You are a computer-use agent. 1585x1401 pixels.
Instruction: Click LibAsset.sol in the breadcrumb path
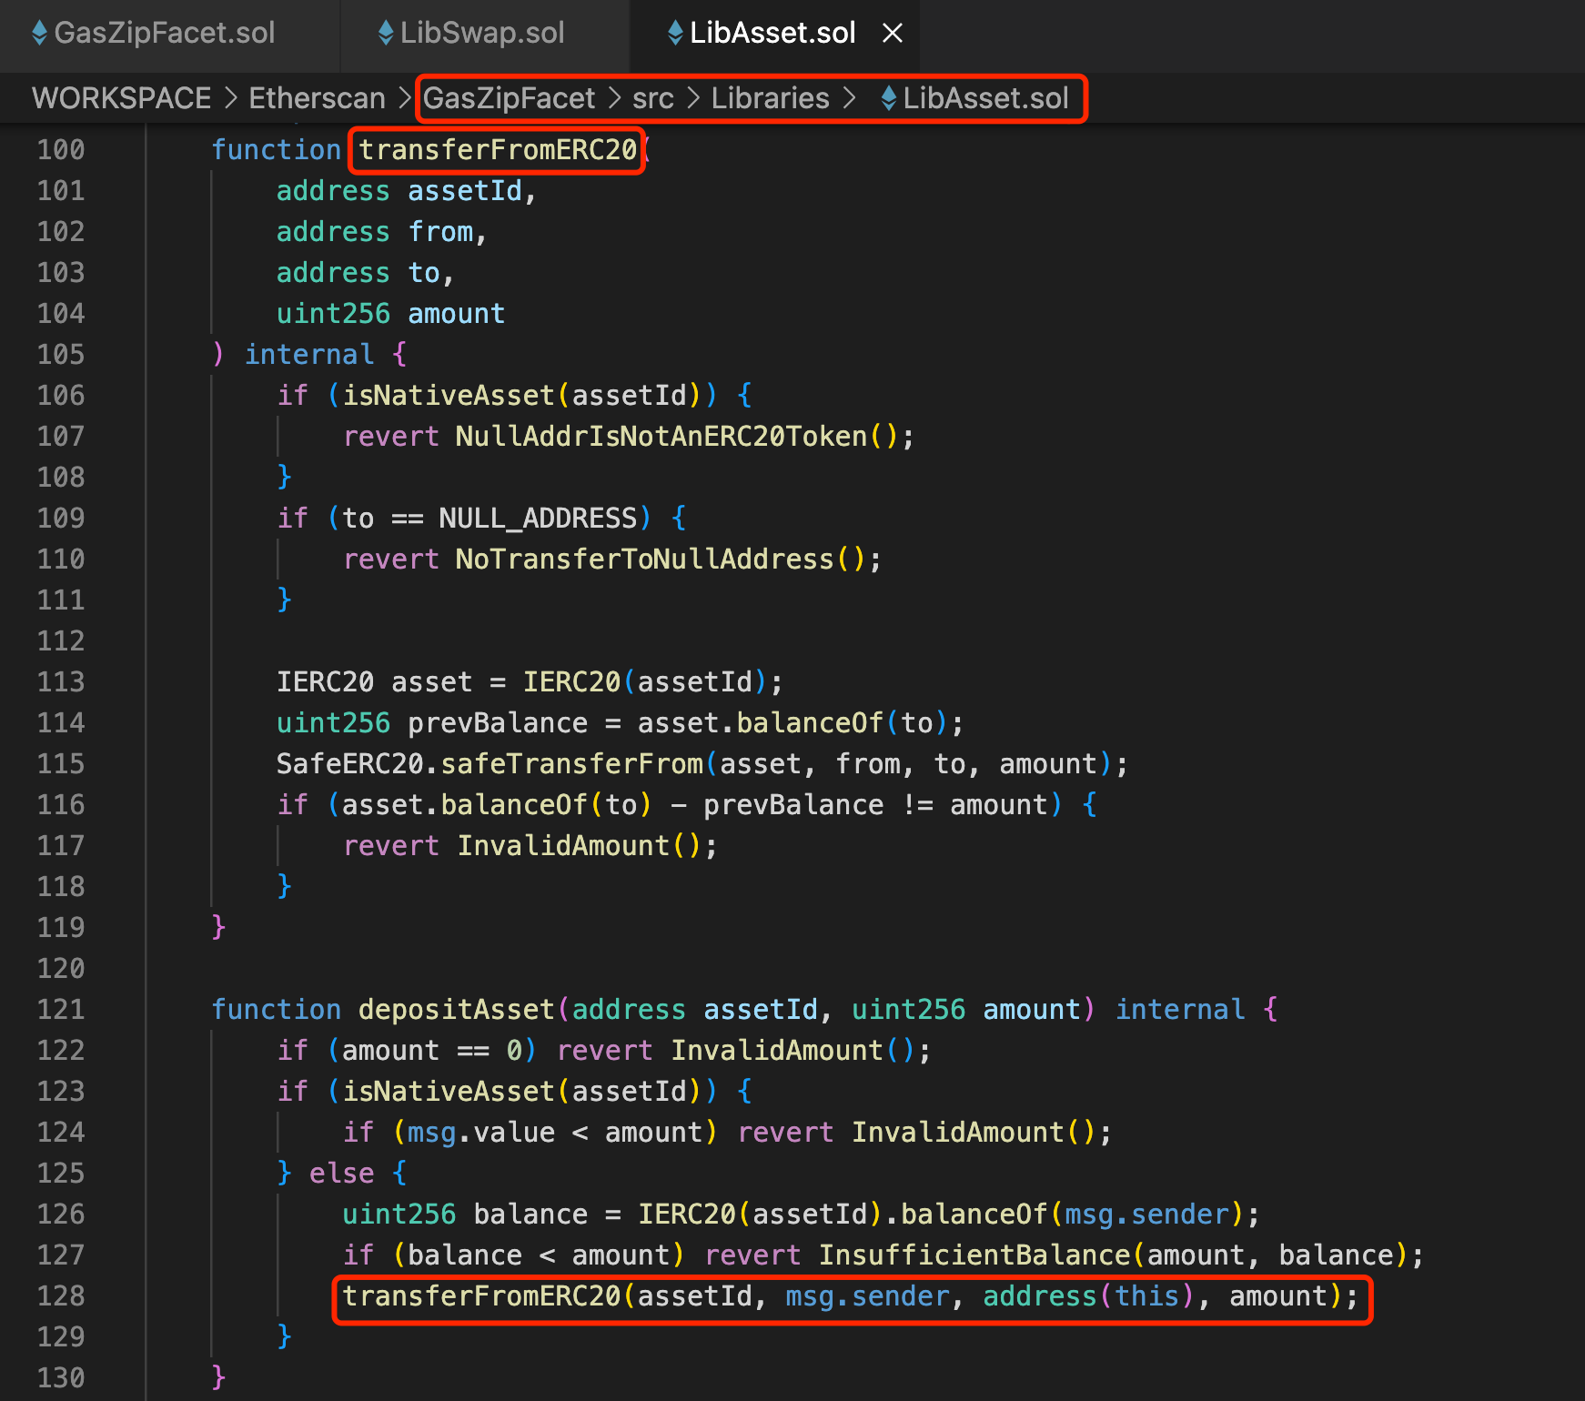(985, 98)
